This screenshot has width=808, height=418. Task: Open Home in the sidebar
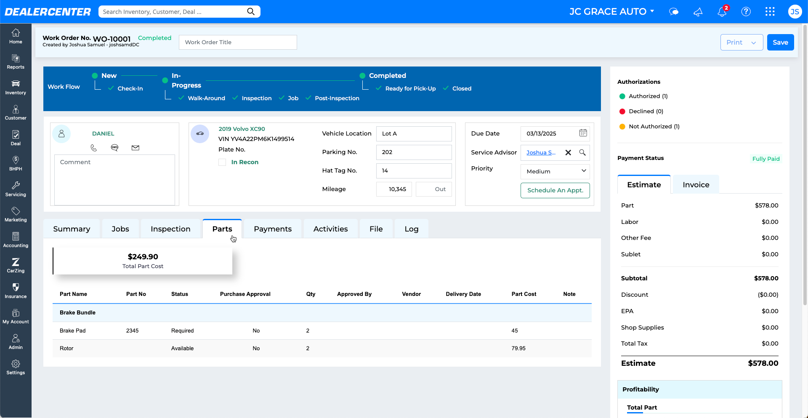pyautogui.click(x=16, y=36)
